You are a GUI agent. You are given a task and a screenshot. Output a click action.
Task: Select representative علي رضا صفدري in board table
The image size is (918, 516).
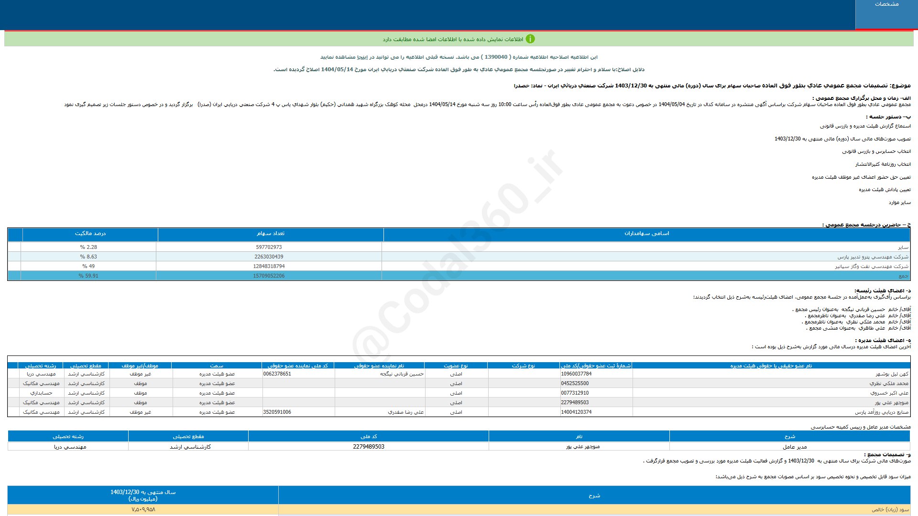point(406,412)
